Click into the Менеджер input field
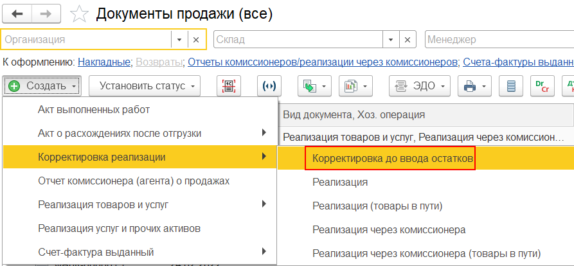 click(x=498, y=40)
